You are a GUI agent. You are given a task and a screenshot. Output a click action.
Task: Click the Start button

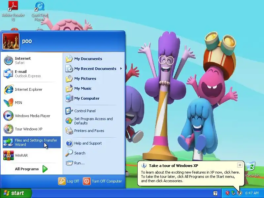tap(16, 193)
